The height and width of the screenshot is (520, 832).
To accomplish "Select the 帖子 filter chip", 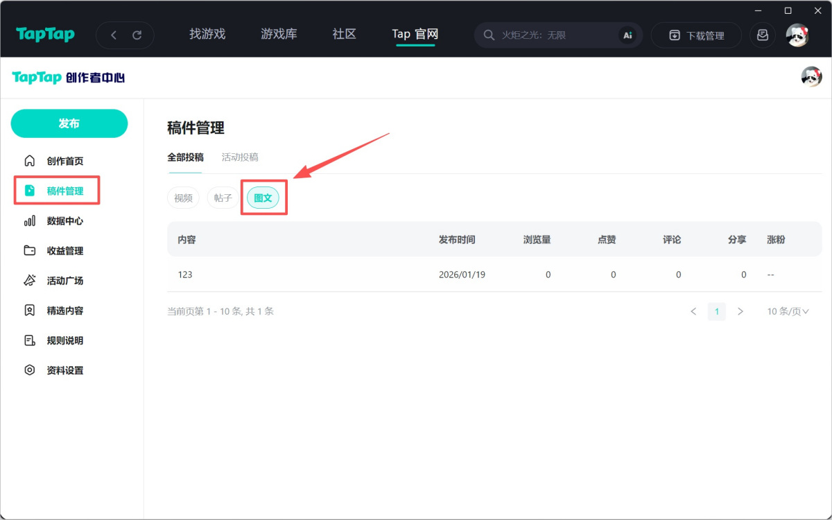I will coord(223,198).
